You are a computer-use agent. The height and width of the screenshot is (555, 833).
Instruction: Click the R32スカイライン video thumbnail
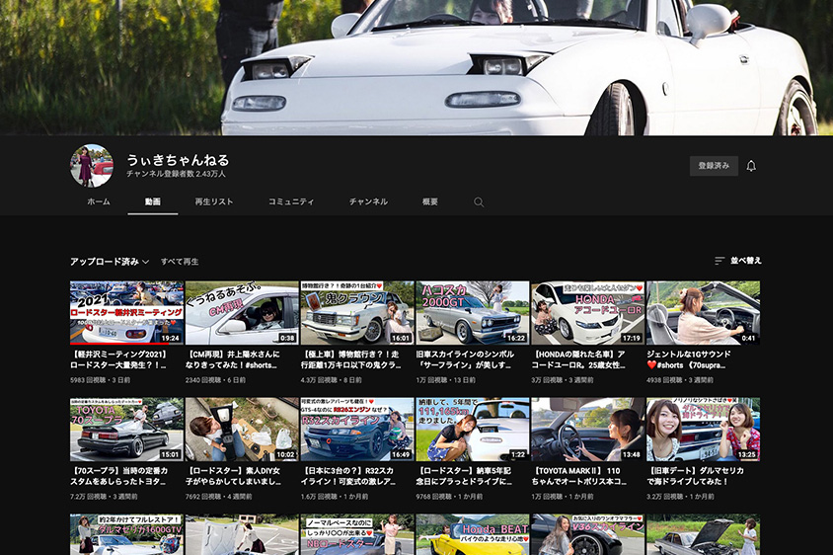(x=357, y=430)
